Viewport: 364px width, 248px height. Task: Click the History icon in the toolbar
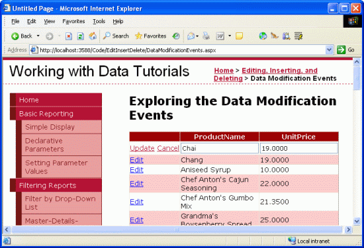point(176,36)
